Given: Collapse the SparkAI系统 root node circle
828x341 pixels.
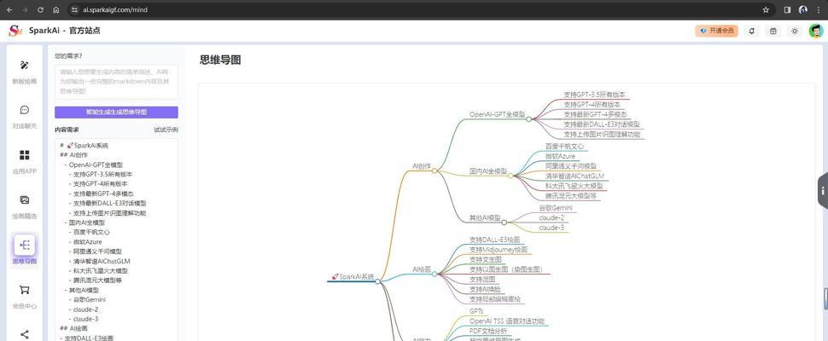Looking at the screenshot, I should coord(377,281).
